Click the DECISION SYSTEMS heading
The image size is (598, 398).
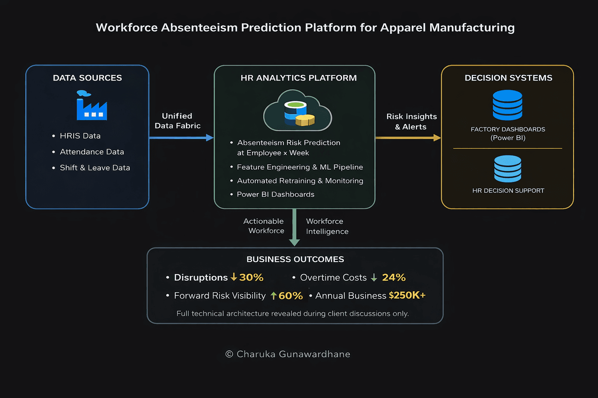[x=508, y=78]
